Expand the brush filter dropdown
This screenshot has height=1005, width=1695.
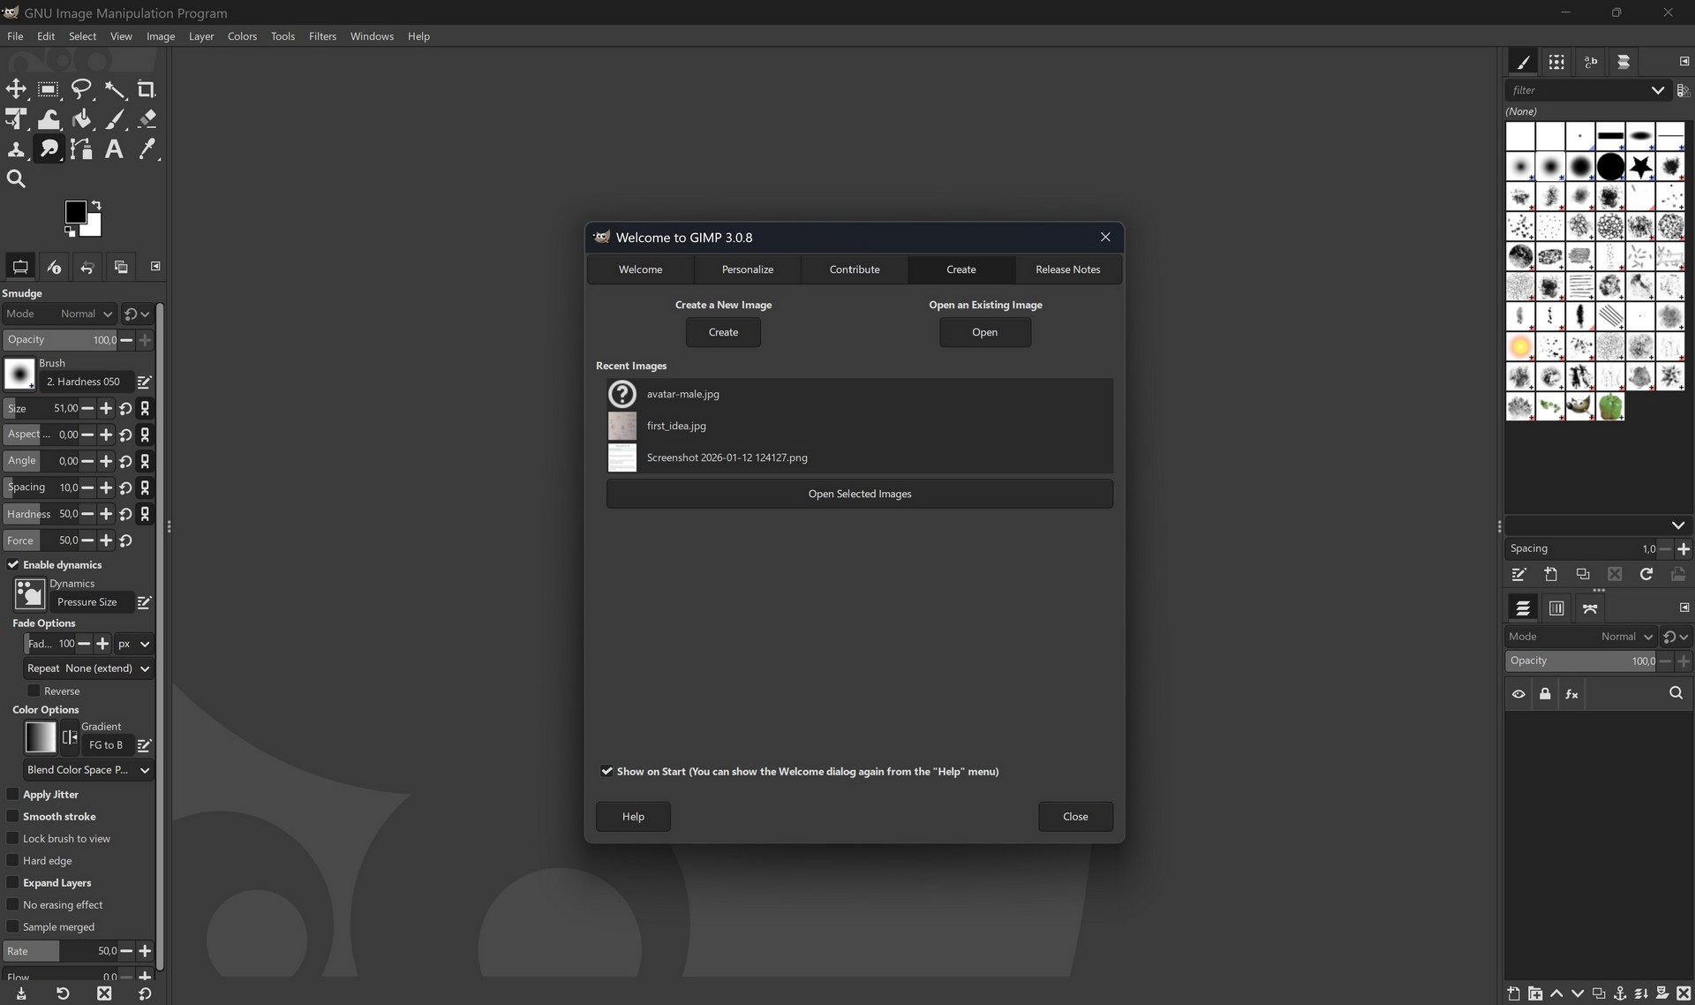tap(1657, 90)
